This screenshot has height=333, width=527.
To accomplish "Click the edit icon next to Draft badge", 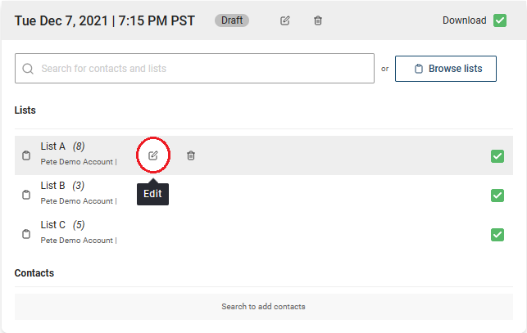I will click(x=284, y=20).
